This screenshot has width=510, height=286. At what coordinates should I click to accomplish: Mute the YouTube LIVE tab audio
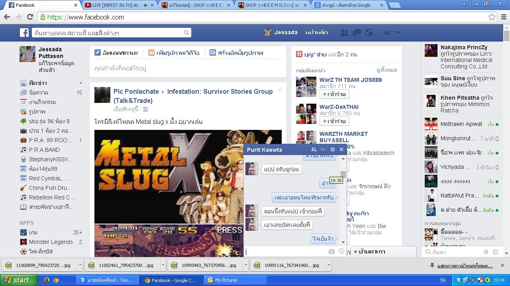tap(146, 5)
